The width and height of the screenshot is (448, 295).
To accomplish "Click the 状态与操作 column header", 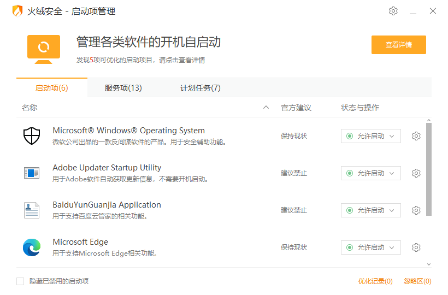I will click(x=360, y=108).
